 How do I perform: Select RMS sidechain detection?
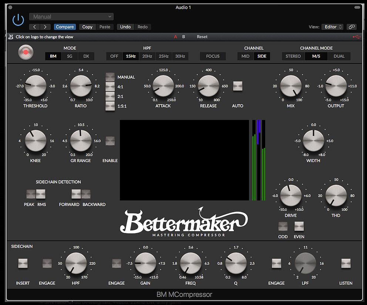(41, 193)
